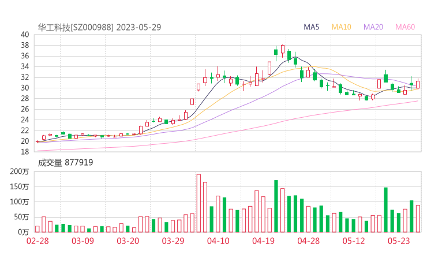Image resolution: width=427 pixels, height=254 pixels.
Task: Click the 22 price axis label
Action: coord(25,130)
